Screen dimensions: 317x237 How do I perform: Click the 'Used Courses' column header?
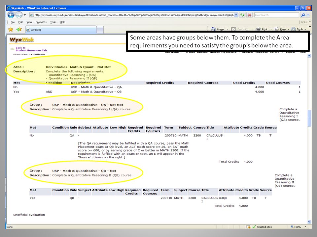coord(278,83)
